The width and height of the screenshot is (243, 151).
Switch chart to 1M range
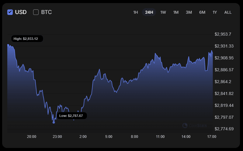176,12
